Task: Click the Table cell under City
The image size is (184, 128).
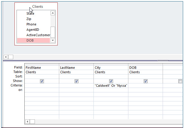Action: tap(111, 72)
